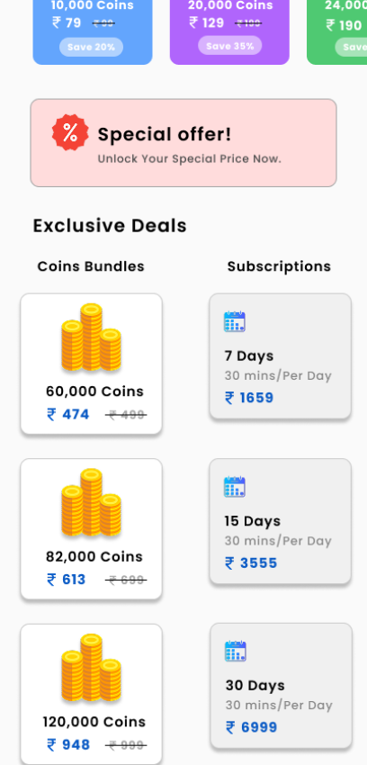
Task: Buy 82,000 Coins for ₹613
Action: click(x=91, y=529)
